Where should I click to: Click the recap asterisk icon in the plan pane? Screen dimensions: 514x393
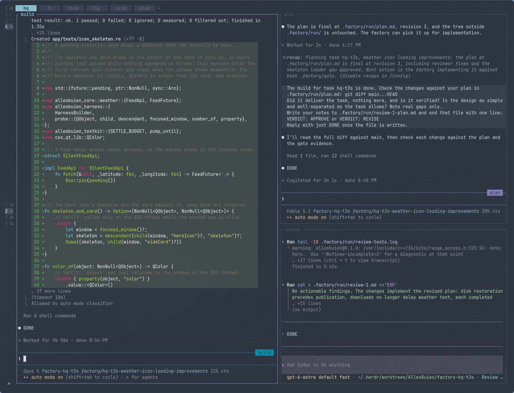pos(284,57)
